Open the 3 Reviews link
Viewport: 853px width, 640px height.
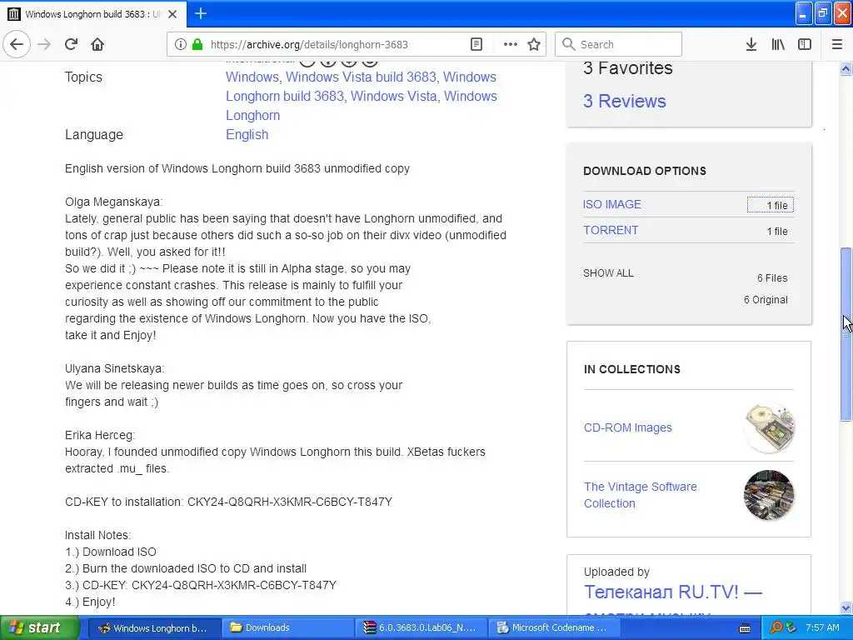pos(625,101)
